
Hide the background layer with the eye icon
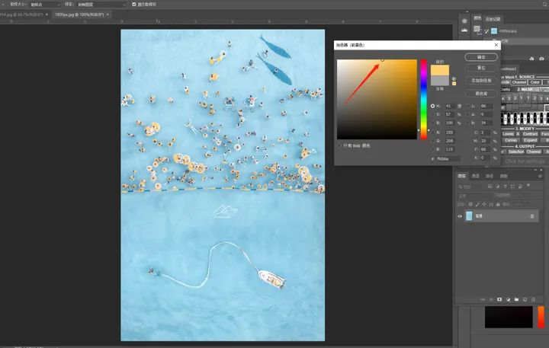tap(460, 216)
